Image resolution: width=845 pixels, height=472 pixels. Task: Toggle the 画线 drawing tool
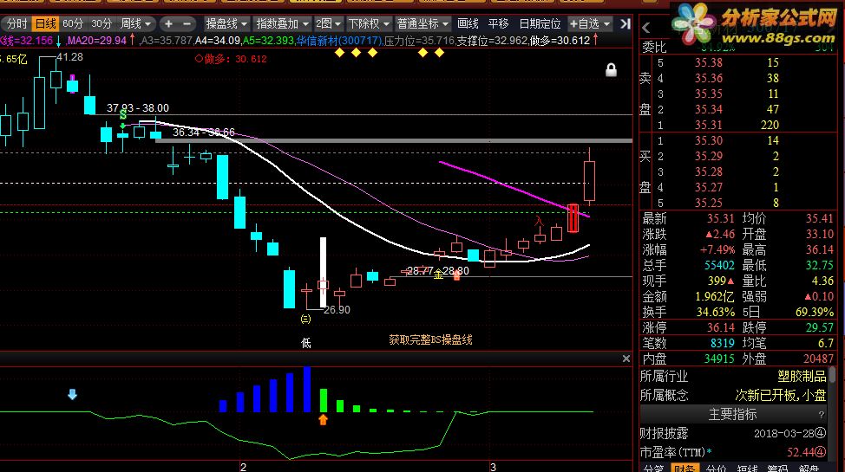tap(468, 23)
